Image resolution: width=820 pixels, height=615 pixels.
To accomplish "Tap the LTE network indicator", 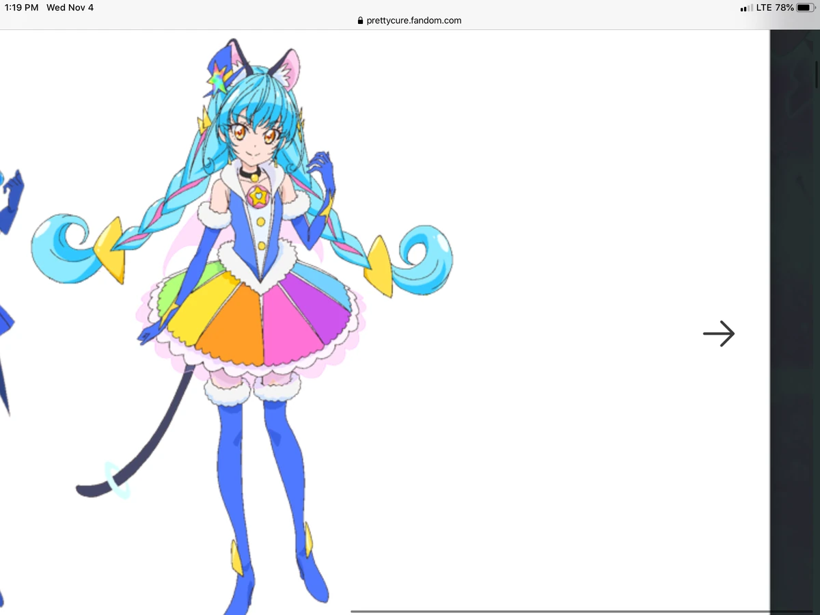I will (x=763, y=8).
